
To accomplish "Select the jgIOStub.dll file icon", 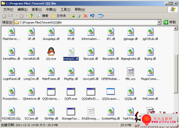I will click(150, 32).
